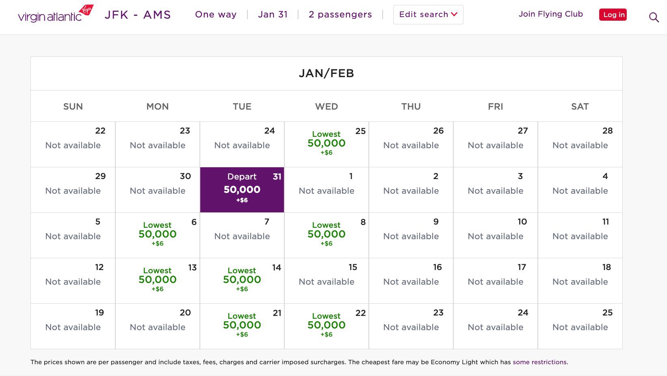Choose Wednesday Jan 25 lowest fare
667x376 pixels.
[327, 143]
